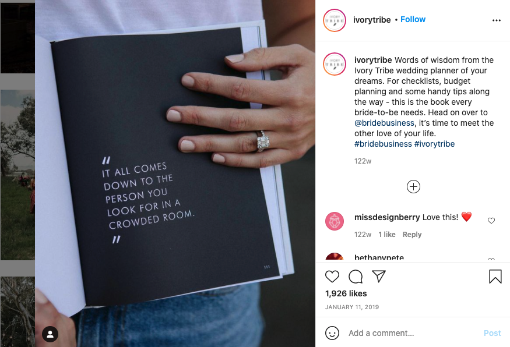Viewport: 510px width, 347px height.
Task: Follow the ivorytribe account
Action: click(x=413, y=19)
